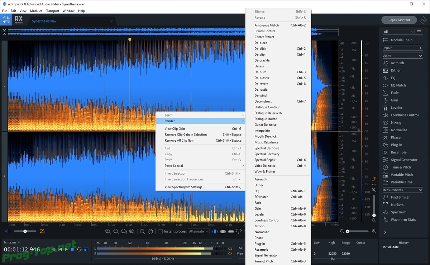Collapse the Utility section
This screenshot has width=430, height=265.
point(403,56)
